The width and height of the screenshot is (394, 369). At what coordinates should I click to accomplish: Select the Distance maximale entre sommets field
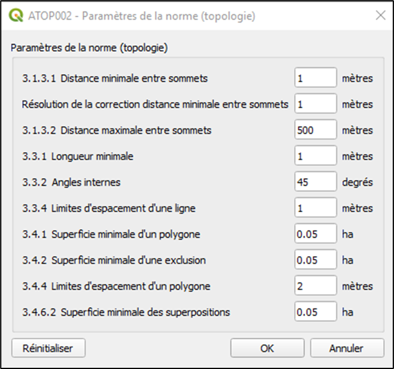(x=316, y=130)
